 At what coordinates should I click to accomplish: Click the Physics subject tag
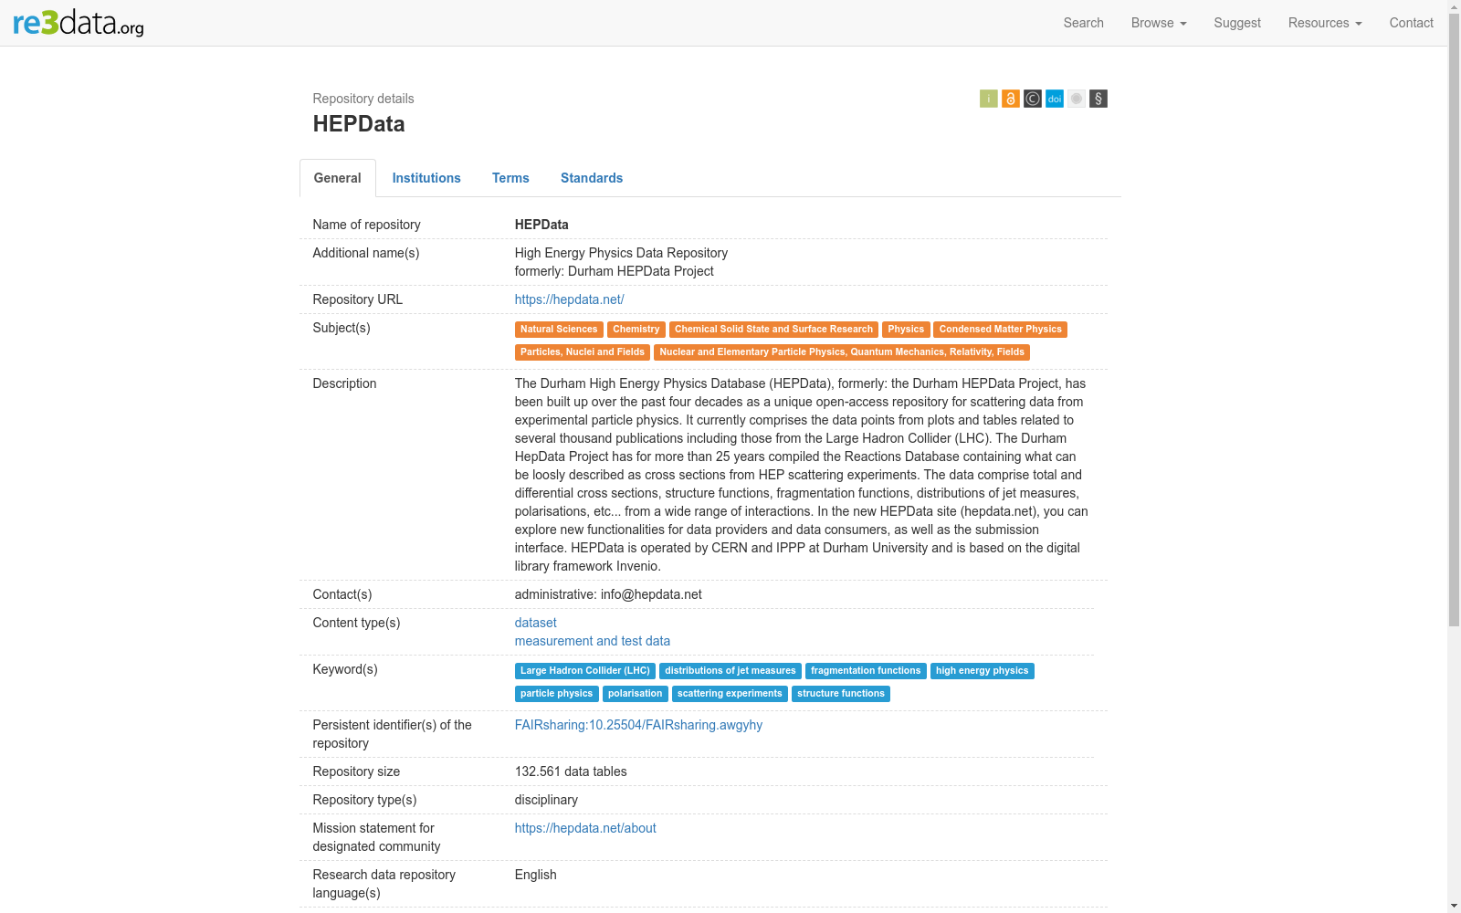click(906, 330)
